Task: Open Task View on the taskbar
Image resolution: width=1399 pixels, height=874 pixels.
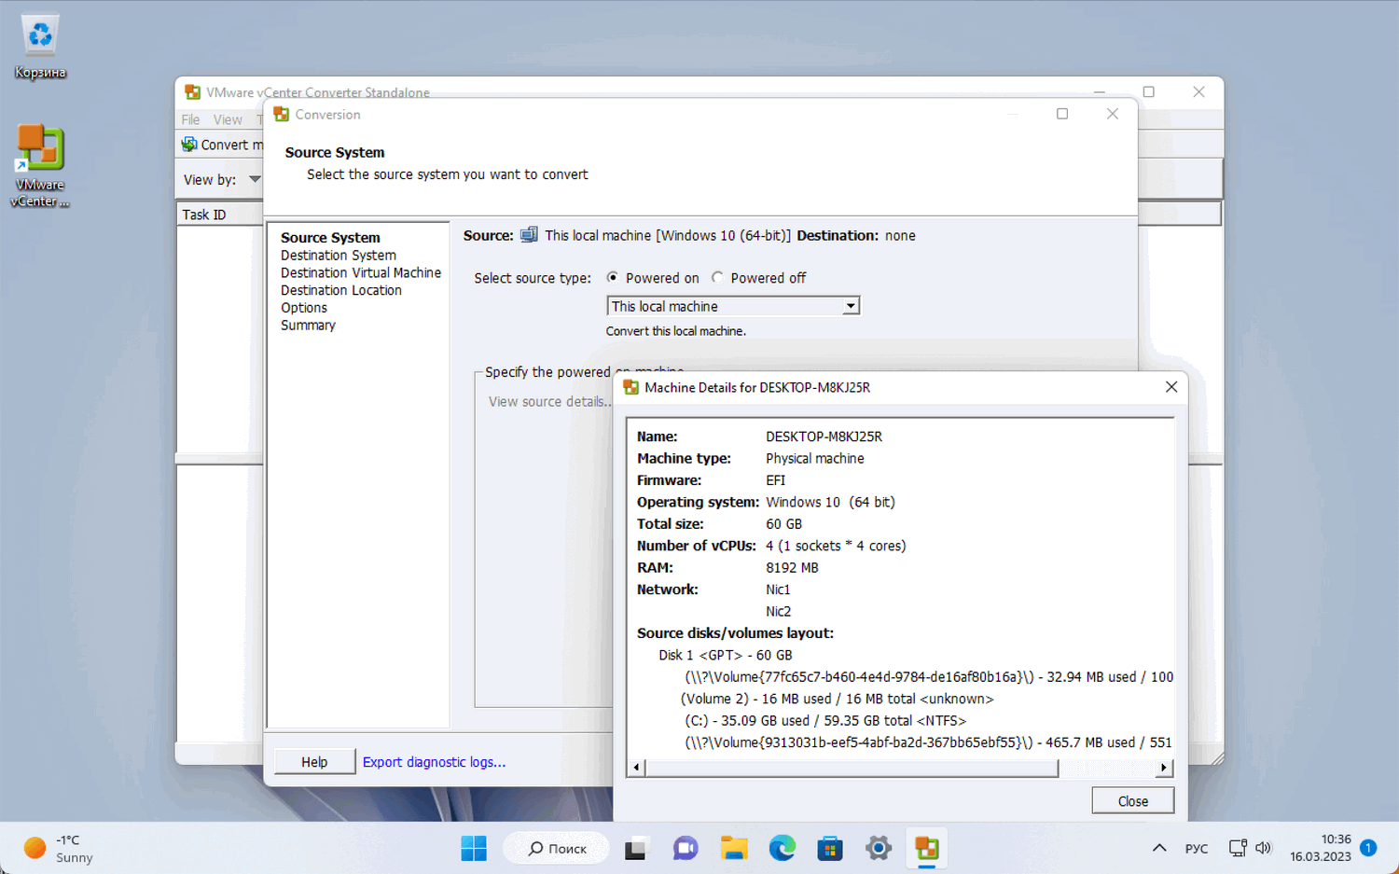Action: coord(636,849)
